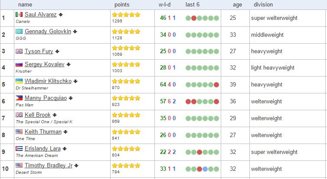The height and width of the screenshot is (179, 327).
Task: Sort by the division column header
Action: tap(263, 4)
